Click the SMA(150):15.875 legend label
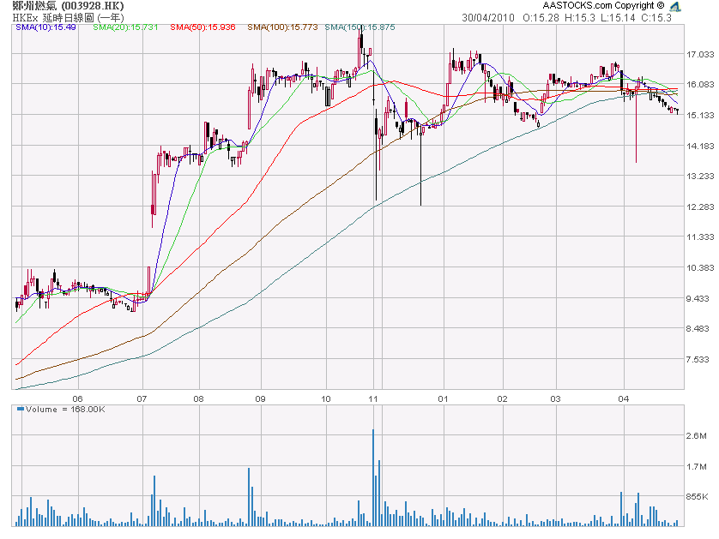 359,27
